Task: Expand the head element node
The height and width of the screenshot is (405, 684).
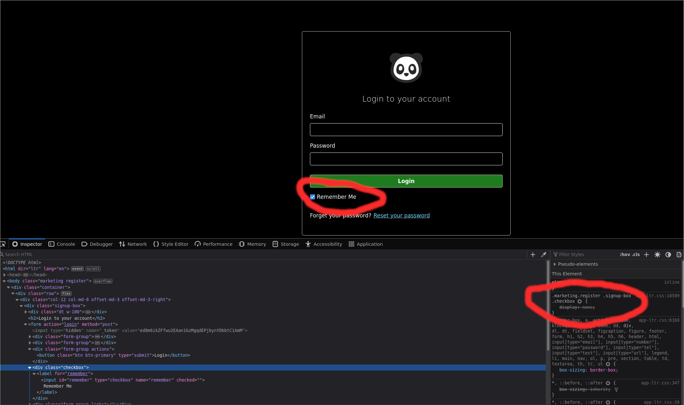Action: pyautogui.click(x=5, y=275)
